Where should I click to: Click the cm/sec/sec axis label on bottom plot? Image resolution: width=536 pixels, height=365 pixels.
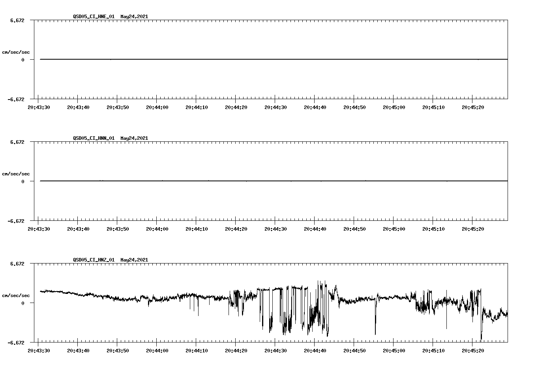(15, 295)
